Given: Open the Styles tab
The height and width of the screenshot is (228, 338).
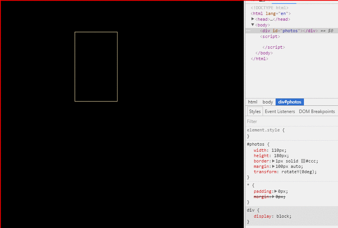Looking at the screenshot, I should click(x=255, y=111).
